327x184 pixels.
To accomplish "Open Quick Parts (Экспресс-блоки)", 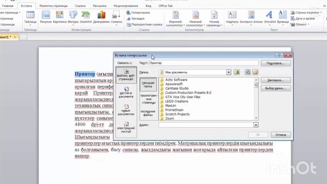I will click(251, 18).
